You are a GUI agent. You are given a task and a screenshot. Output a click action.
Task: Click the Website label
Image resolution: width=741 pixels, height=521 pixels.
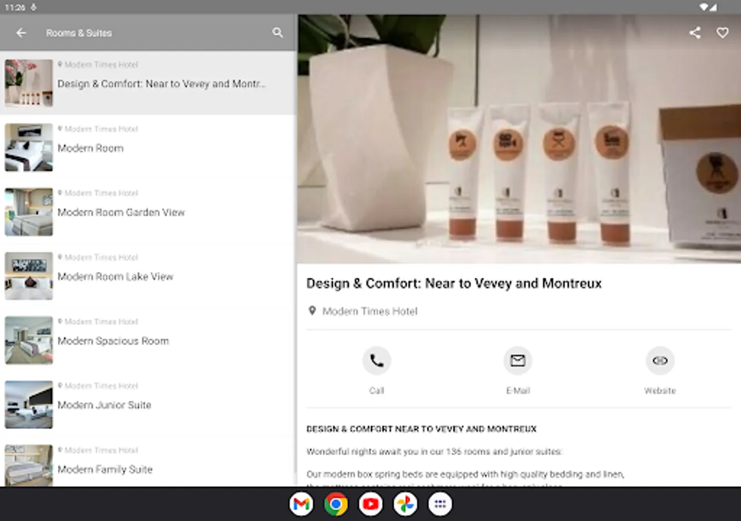point(660,391)
